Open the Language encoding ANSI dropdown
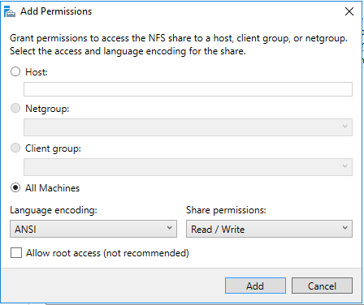Image resolution: width=364 pixels, height=305 pixels. [x=93, y=229]
